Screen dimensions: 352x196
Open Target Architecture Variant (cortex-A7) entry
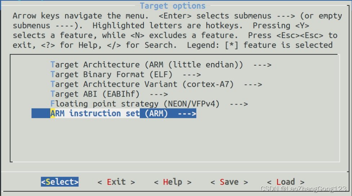pyautogui.click(x=156, y=84)
